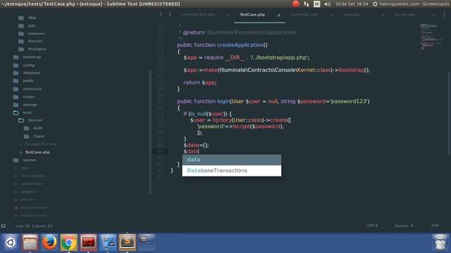Change the PHP syntax in status bar
The image size is (451, 253).
point(435,226)
